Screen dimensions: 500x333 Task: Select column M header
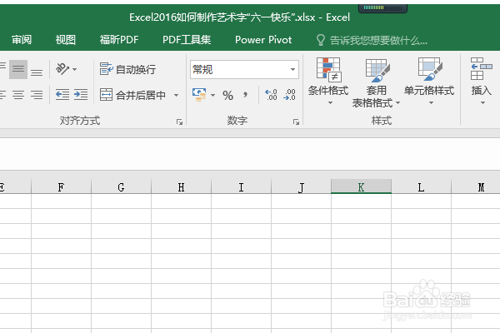(476, 186)
